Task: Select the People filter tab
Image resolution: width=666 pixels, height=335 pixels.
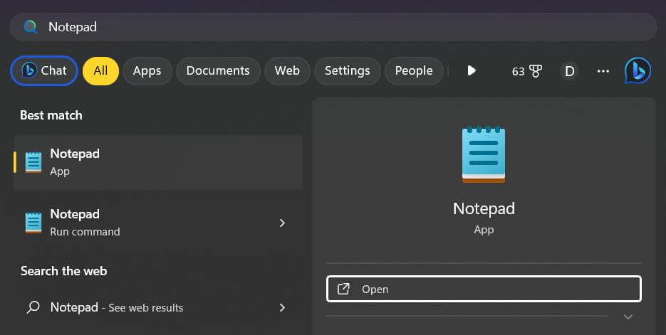Action: coord(413,70)
